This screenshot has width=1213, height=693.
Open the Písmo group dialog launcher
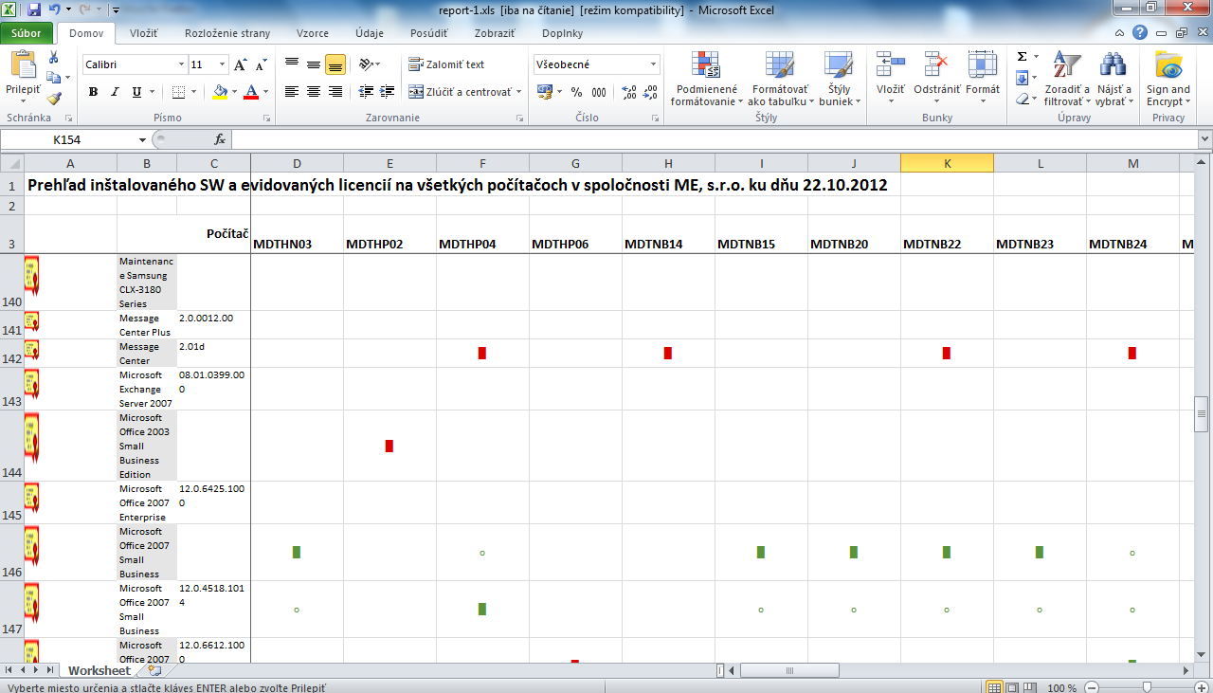(266, 119)
